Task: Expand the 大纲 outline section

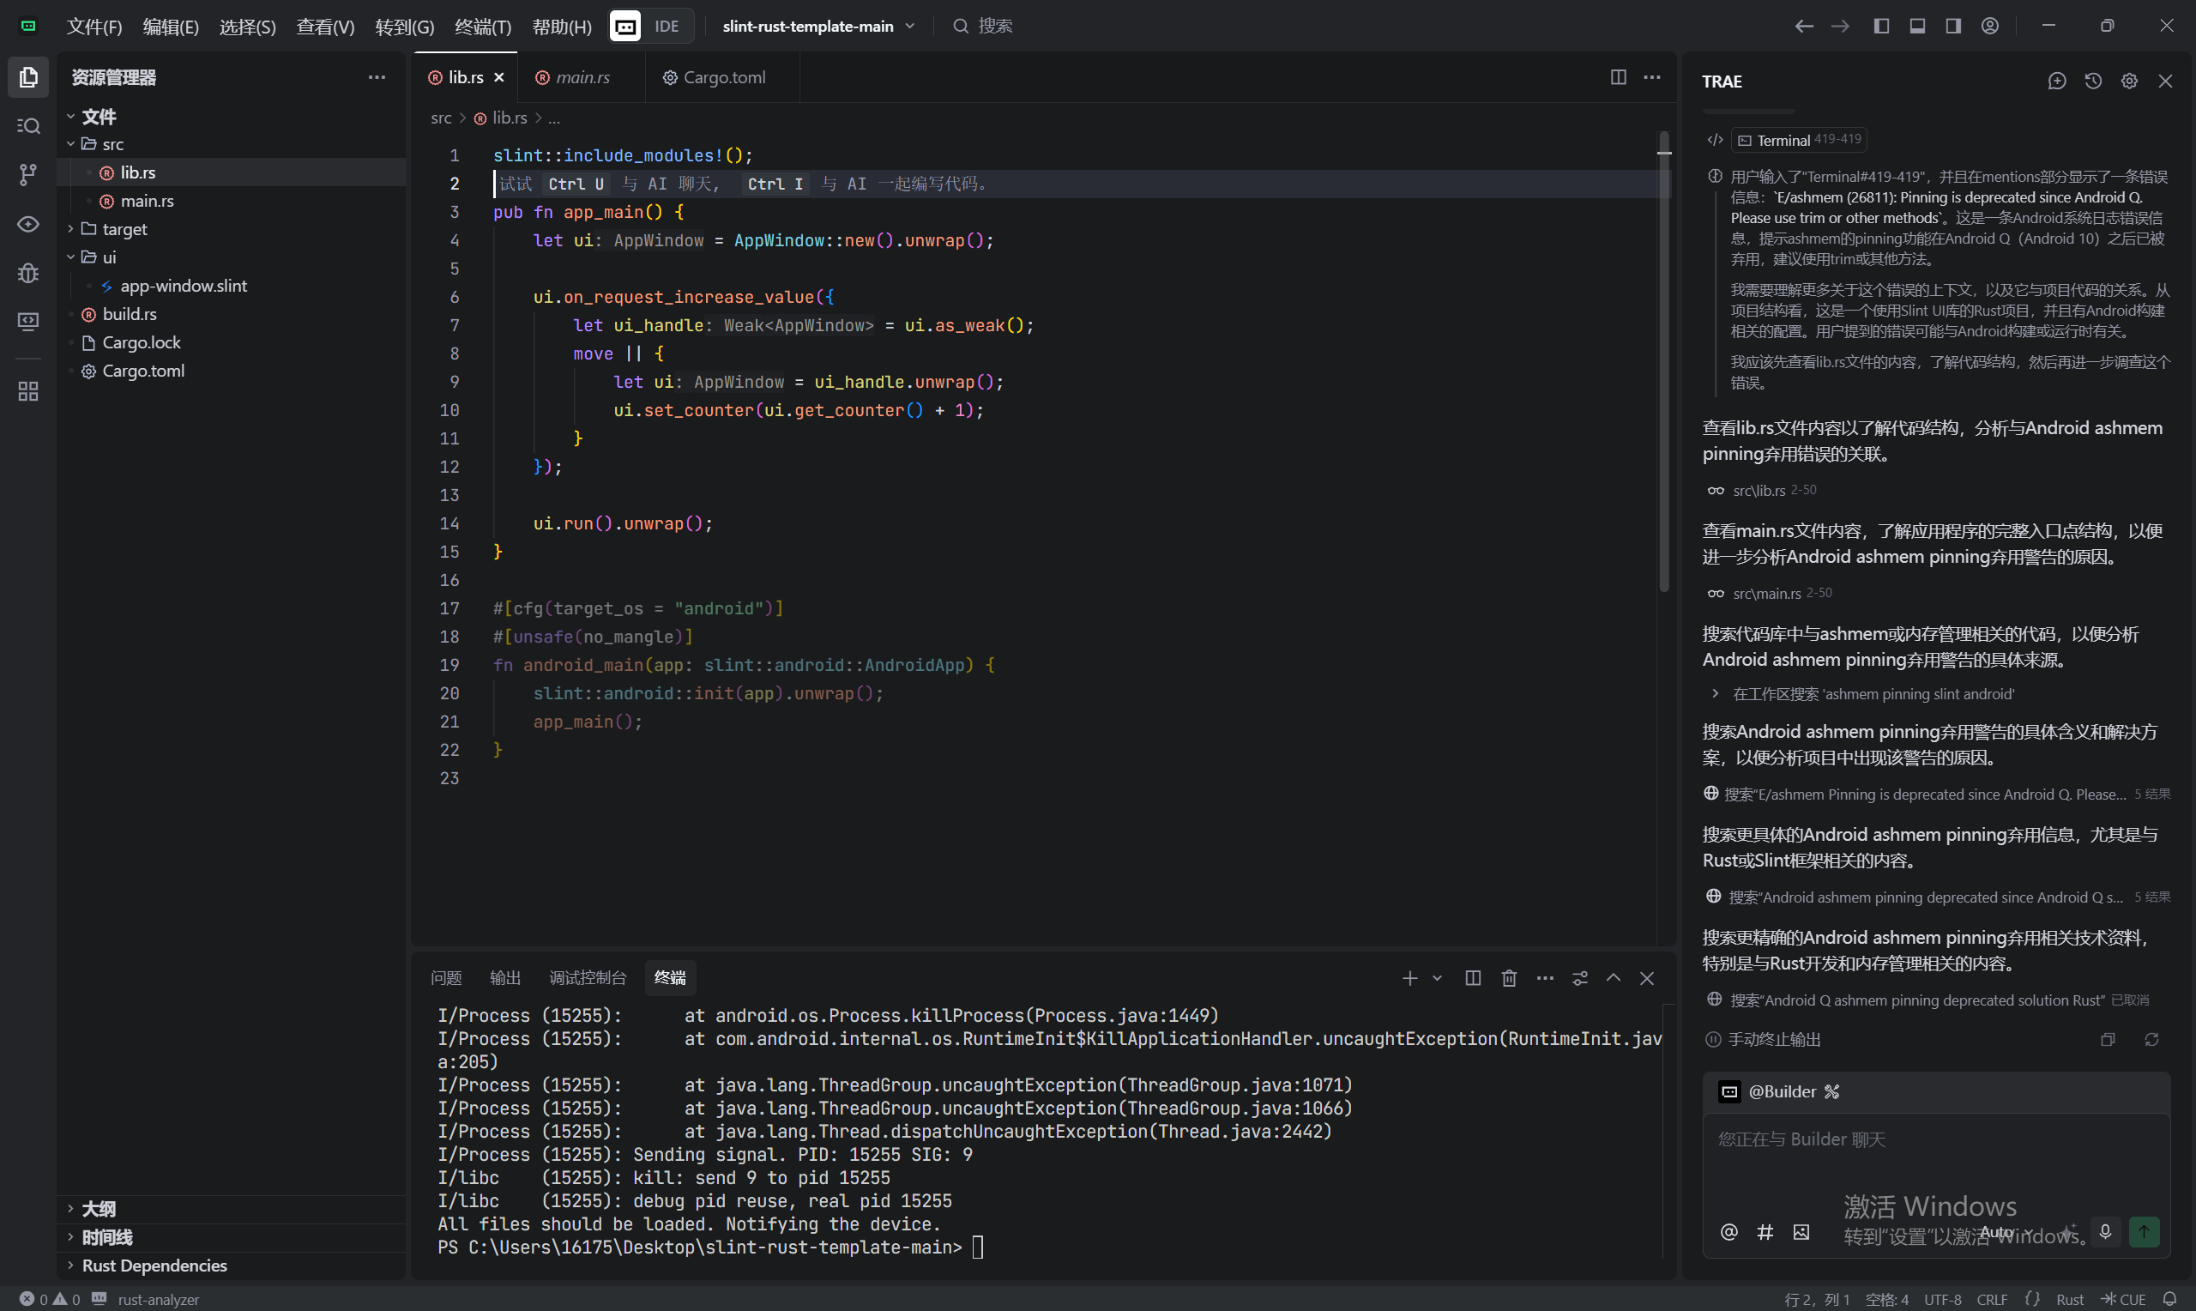Action: pos(70,1209)
